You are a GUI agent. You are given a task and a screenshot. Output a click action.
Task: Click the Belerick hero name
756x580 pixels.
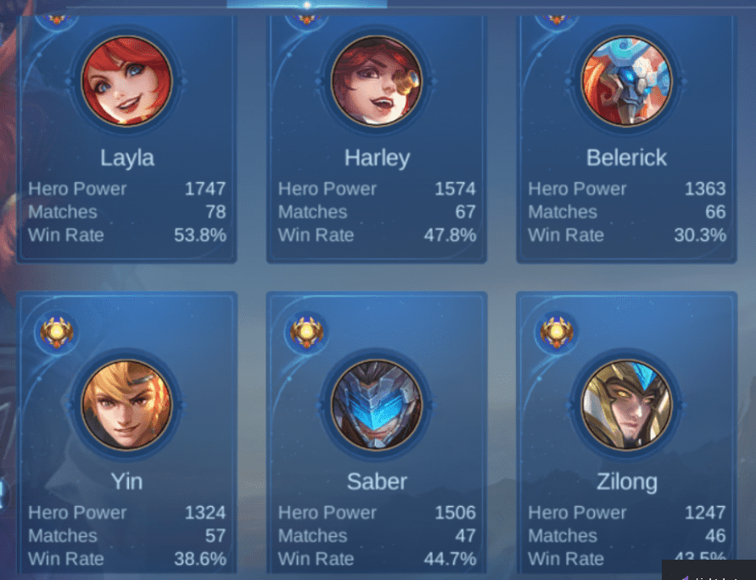[x=626, y=158]
